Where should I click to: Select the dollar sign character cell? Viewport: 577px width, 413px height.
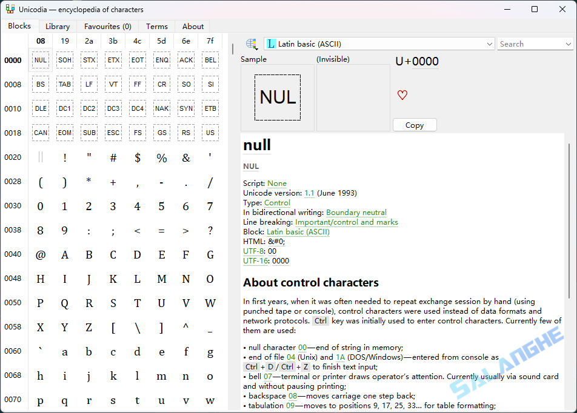137,157
